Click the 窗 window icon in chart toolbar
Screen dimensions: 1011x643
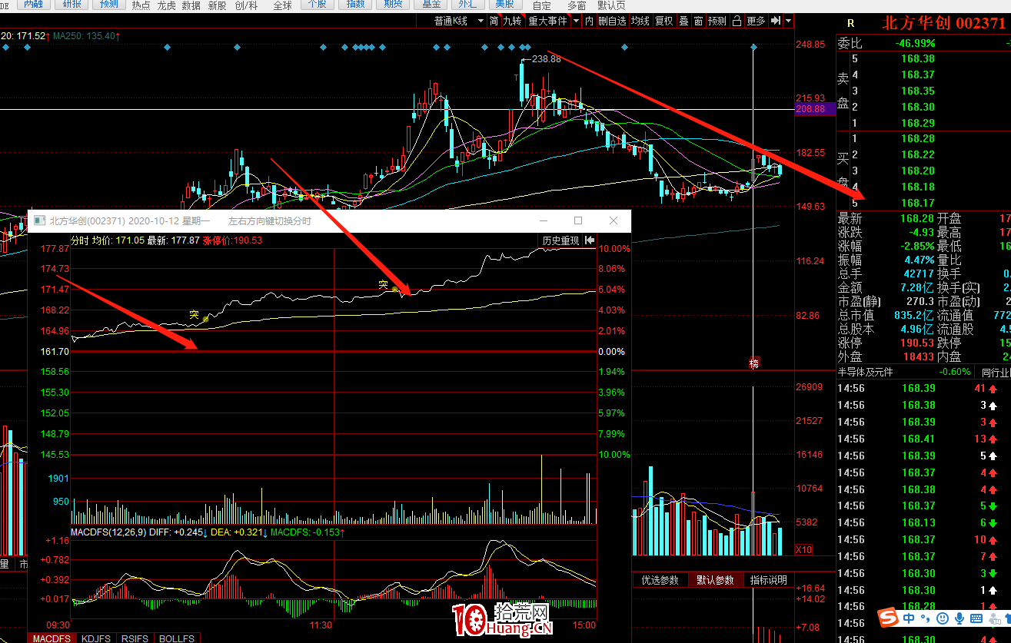[698, 21]
